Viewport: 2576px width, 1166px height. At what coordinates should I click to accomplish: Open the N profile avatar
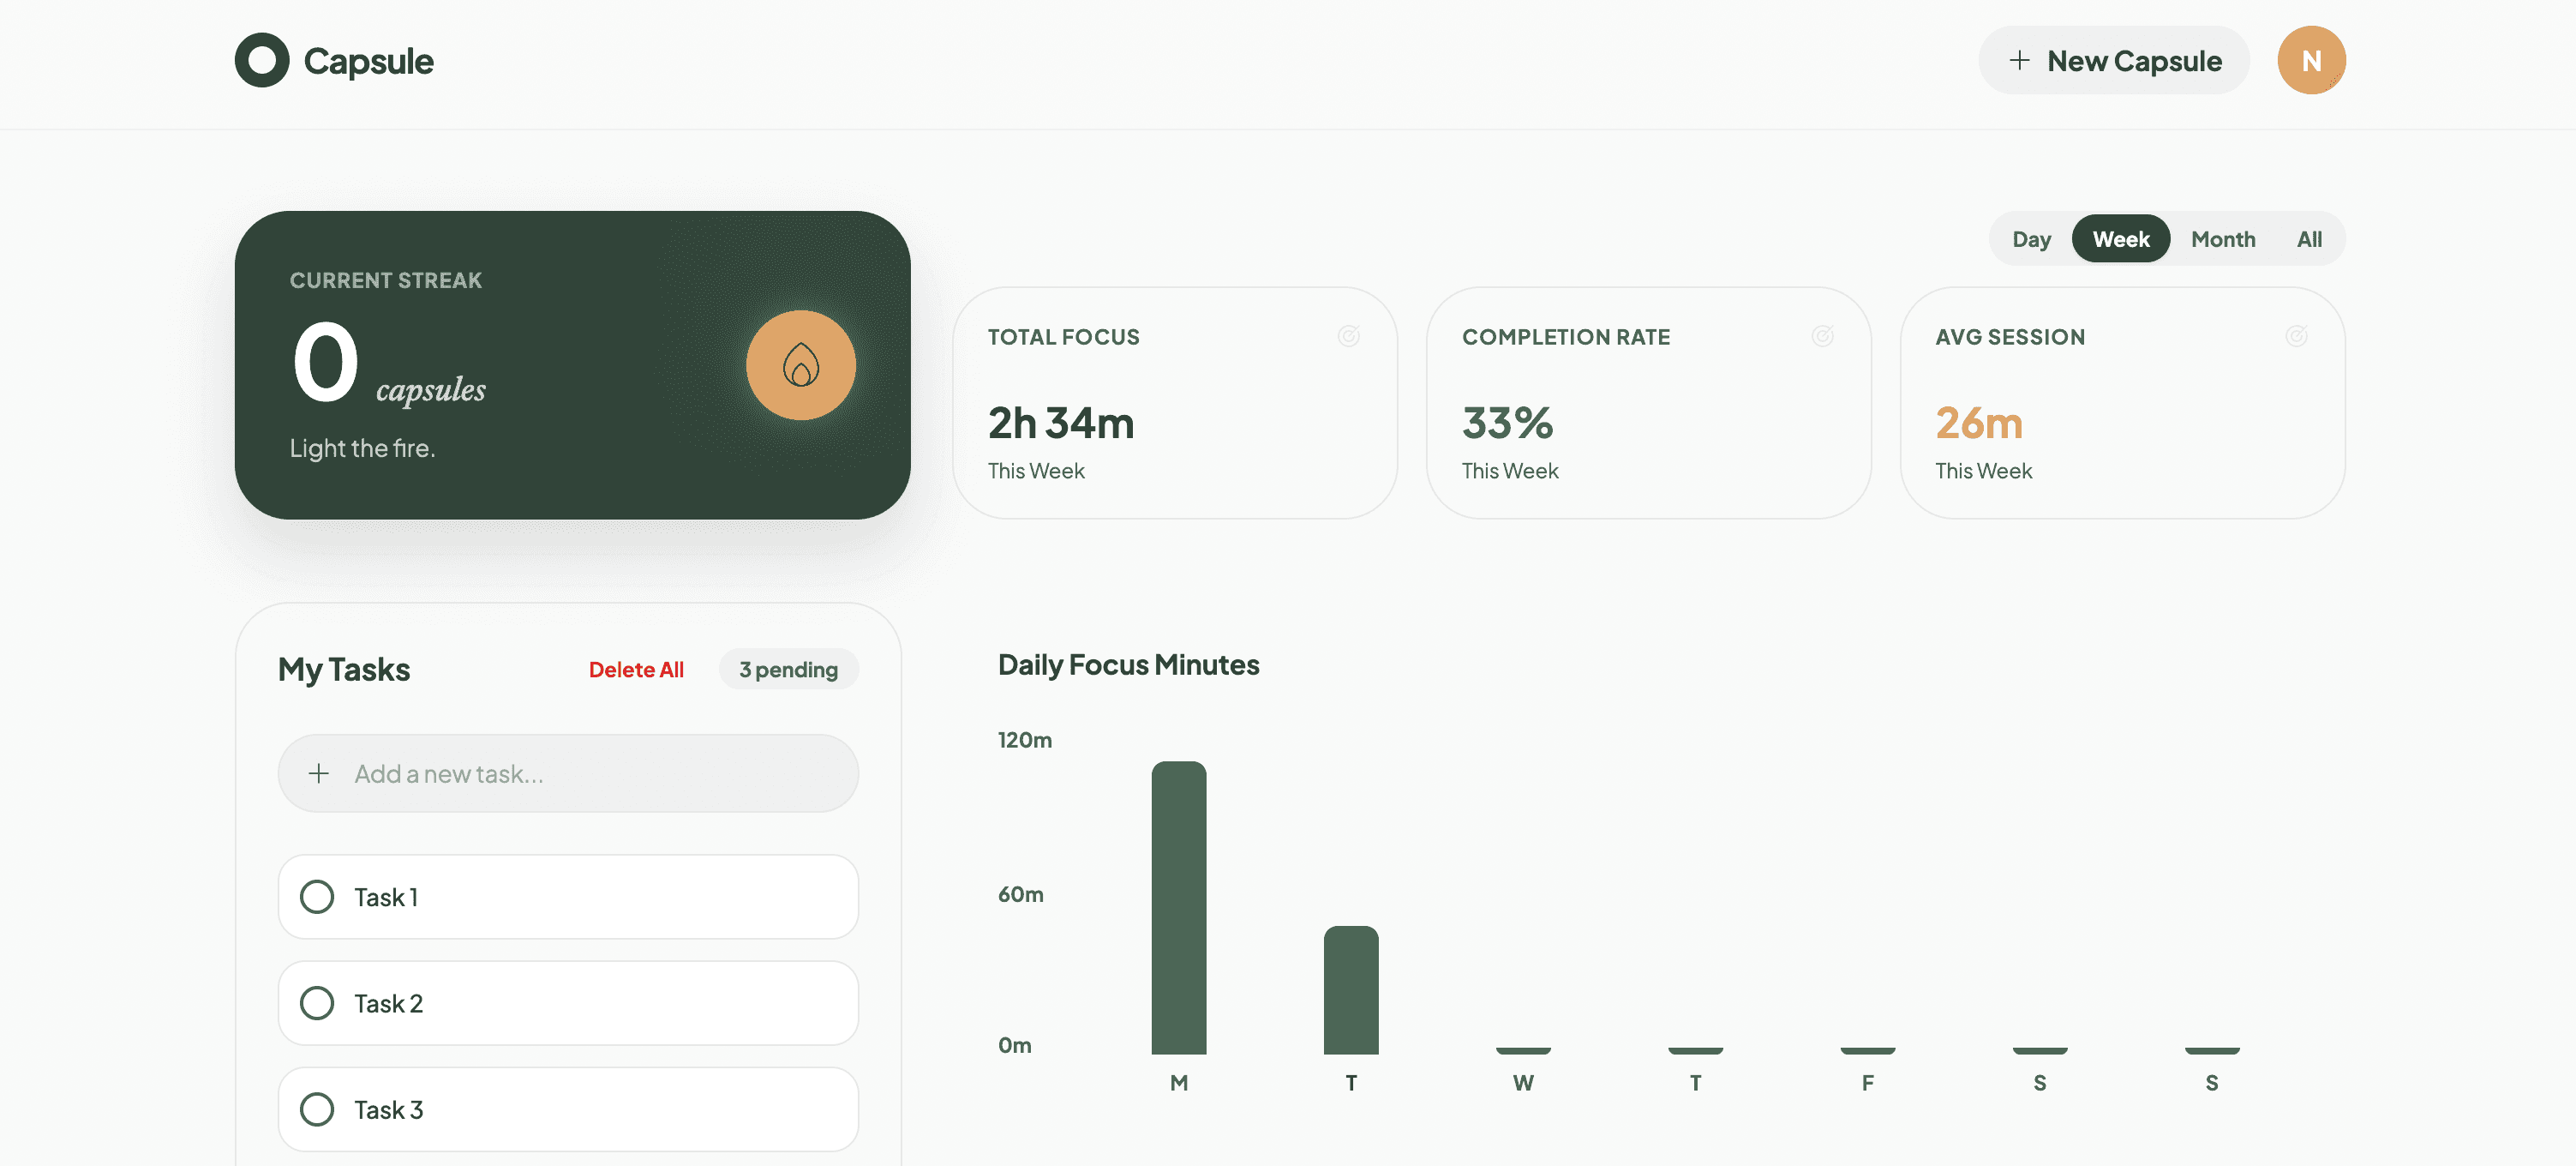2311,60
